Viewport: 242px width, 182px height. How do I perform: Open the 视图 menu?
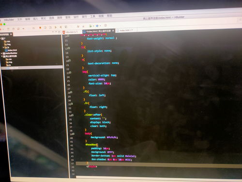pos(101,16)
